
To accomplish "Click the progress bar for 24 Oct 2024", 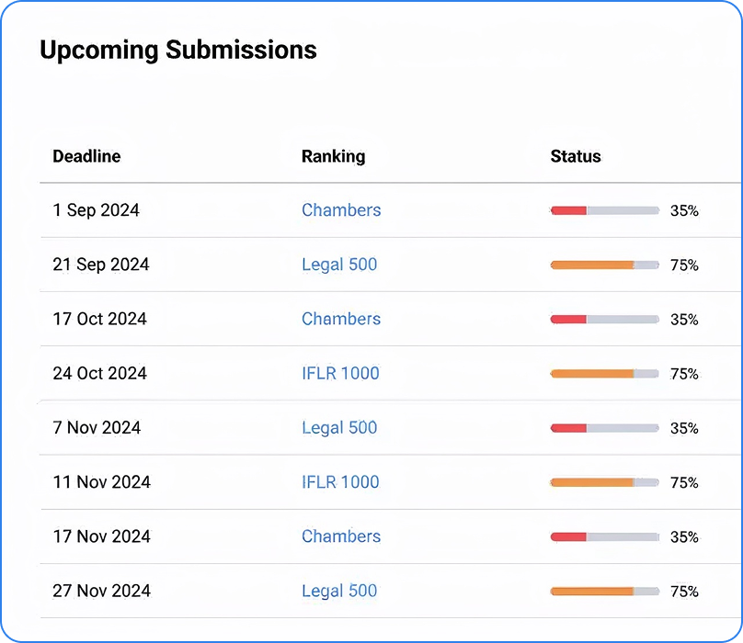I will pos(605,374).
